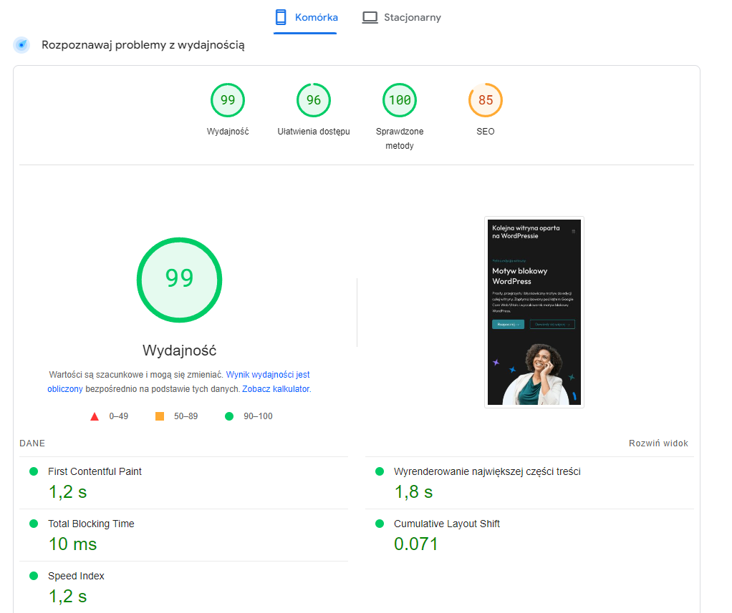The image size is (732, 613).
Task: Click the red triangle 0–49 legend icon
Action: click(x=95, y=416)
